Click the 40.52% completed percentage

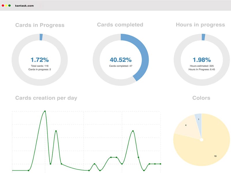click(121, 60)
